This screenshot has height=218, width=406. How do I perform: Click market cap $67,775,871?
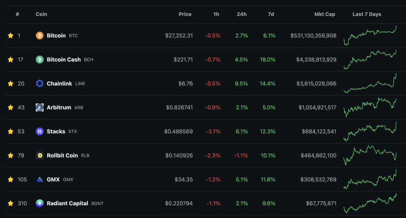[x=321, y=203]
